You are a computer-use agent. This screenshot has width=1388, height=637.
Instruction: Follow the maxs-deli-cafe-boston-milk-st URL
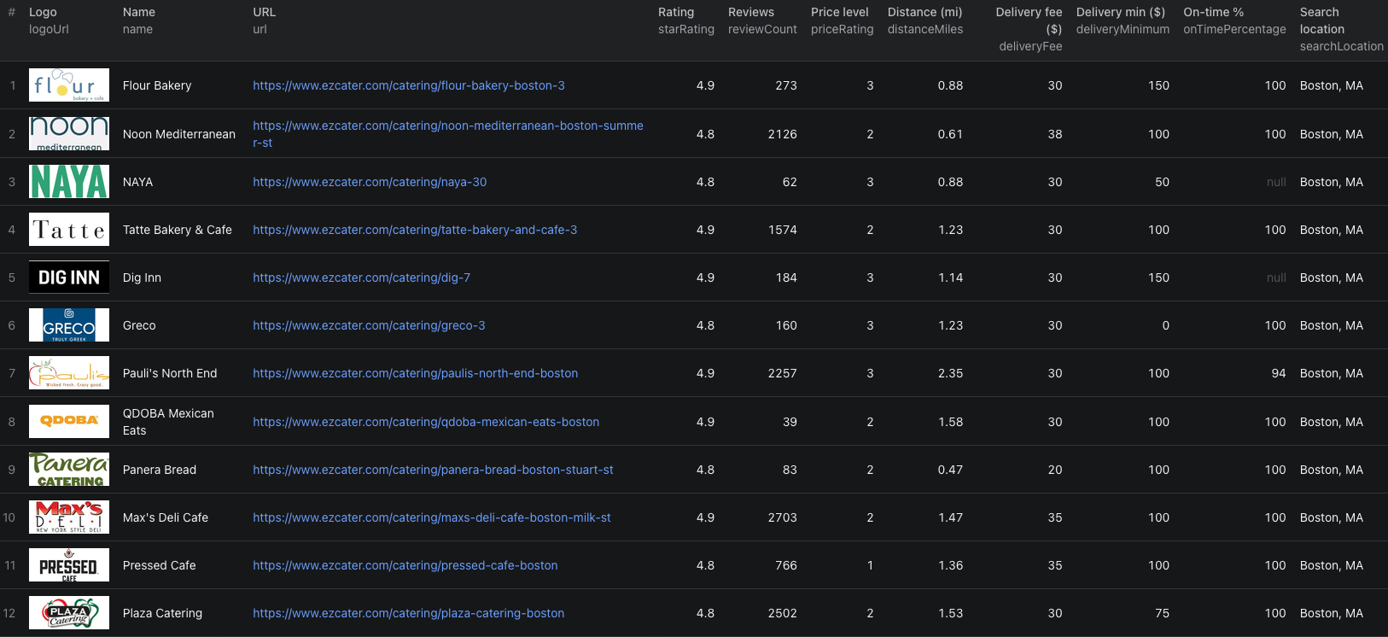432,517
